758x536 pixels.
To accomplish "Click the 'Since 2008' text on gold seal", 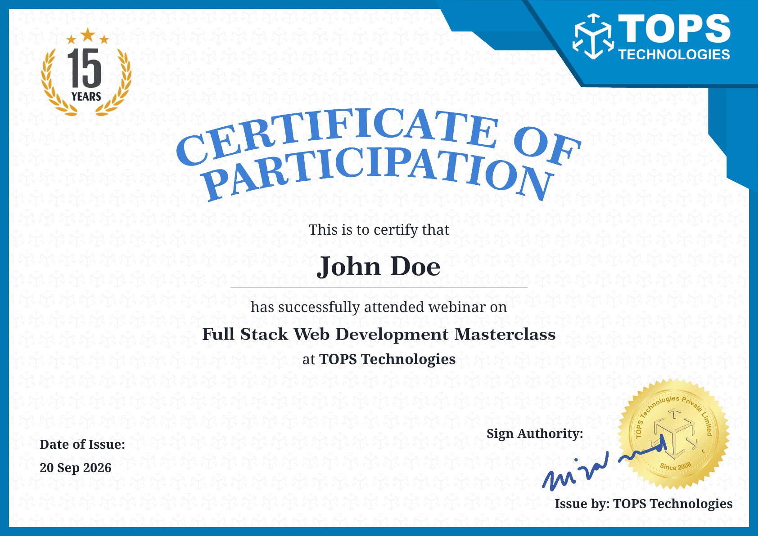I will 675,467.
